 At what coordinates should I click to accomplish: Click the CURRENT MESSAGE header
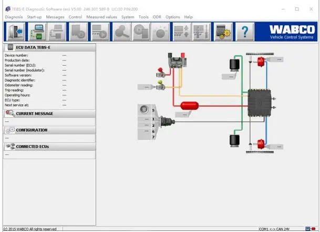pyautogui.click(x=49, y=114)
